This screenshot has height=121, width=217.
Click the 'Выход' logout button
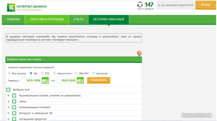[x=206, y=5]
